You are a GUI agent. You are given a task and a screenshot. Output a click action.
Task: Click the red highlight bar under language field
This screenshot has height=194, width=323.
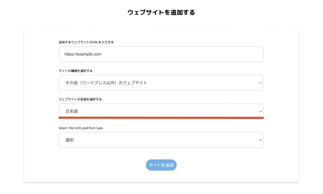161,118
